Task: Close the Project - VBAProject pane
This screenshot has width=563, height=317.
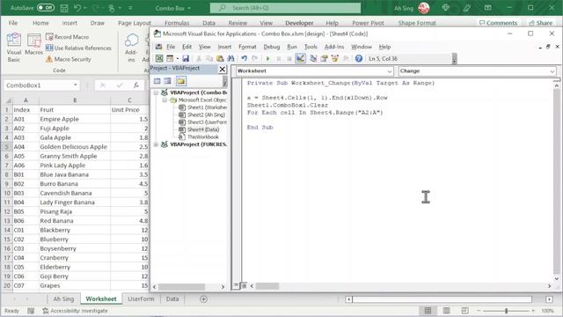Action: click(x=223, y=69)
